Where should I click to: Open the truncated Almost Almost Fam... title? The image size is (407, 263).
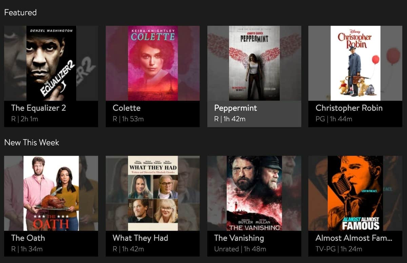coord(354,238)
